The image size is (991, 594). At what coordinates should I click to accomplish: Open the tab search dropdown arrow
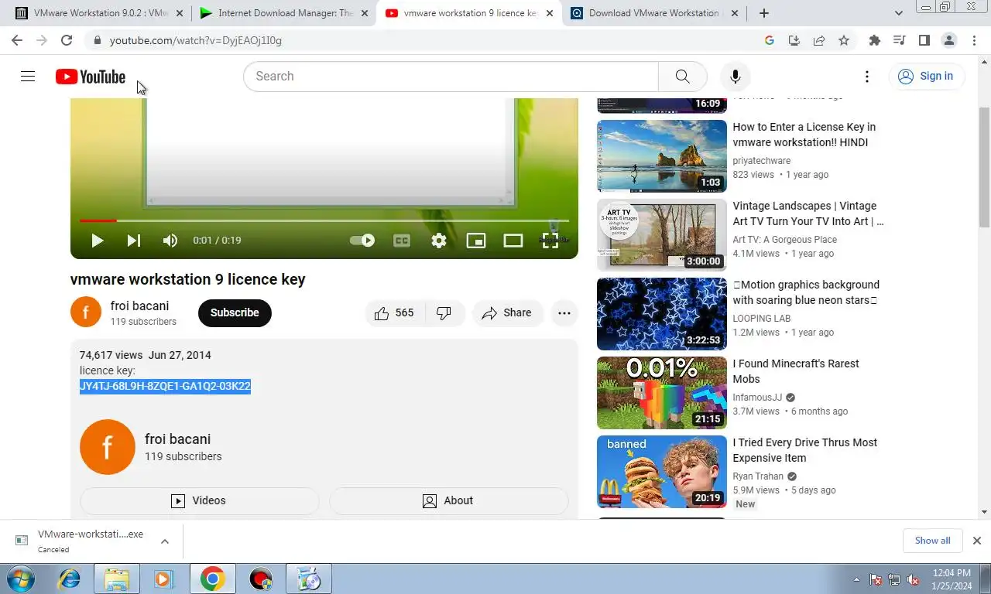pos(899,13)
